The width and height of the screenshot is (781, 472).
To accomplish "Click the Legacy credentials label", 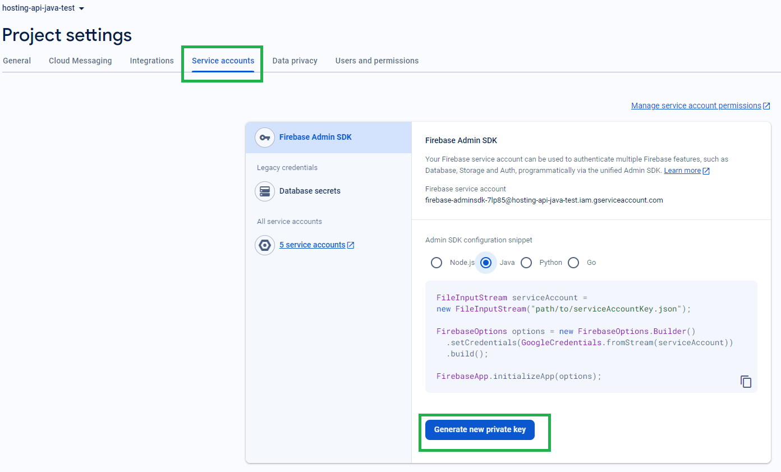I will coord(287,168).
